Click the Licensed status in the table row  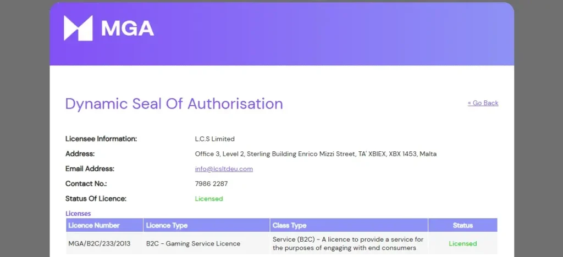[x=463, y=244]
